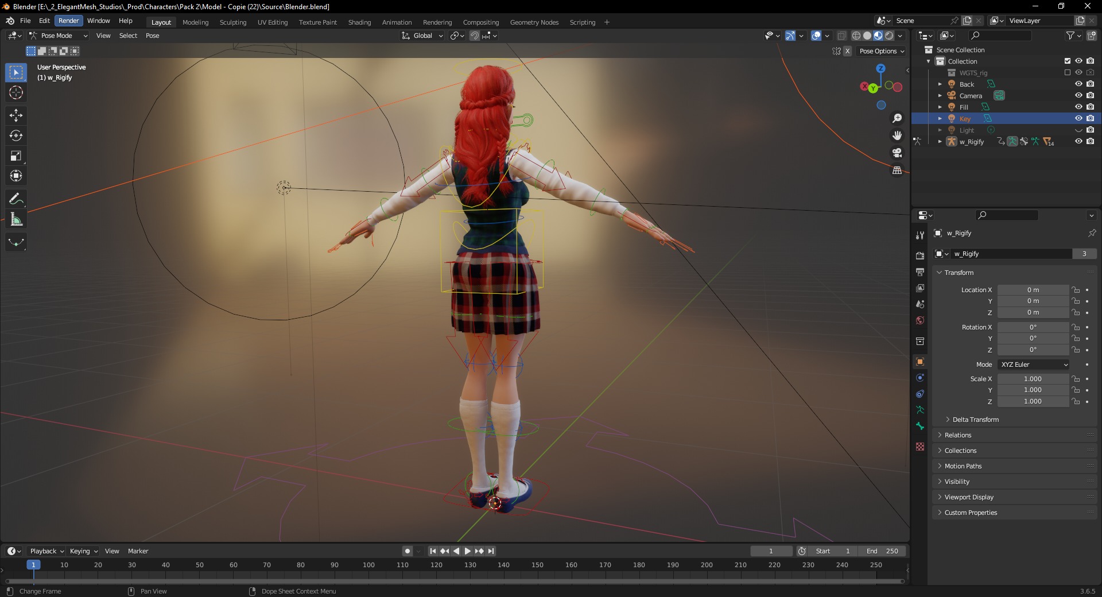Open the Object Constraints properties tab
The image size is (1102, 597).
click(920, 394)
